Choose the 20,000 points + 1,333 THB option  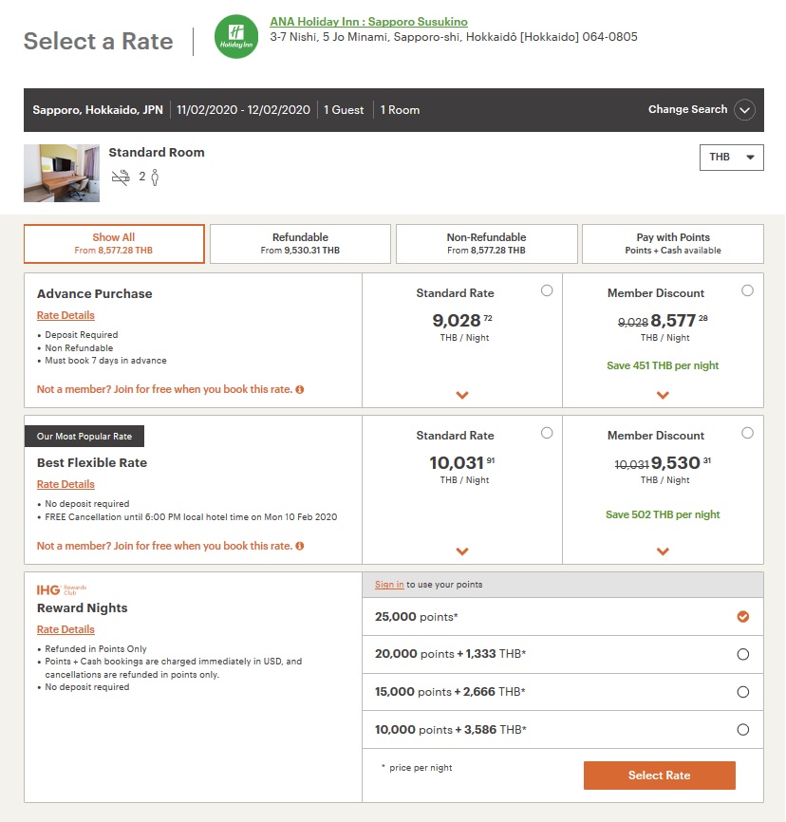pyautogui.click(x=742, y=654)
